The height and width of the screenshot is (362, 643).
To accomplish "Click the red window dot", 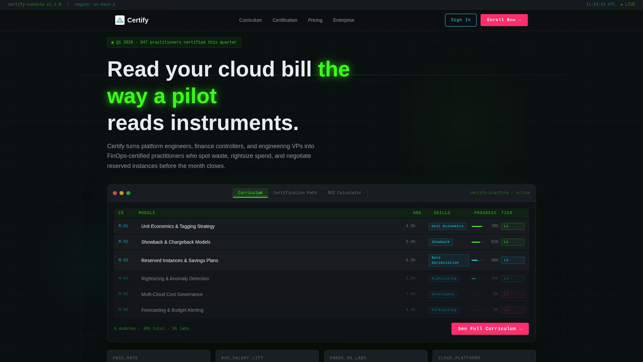I will click(x=115, y=193).
